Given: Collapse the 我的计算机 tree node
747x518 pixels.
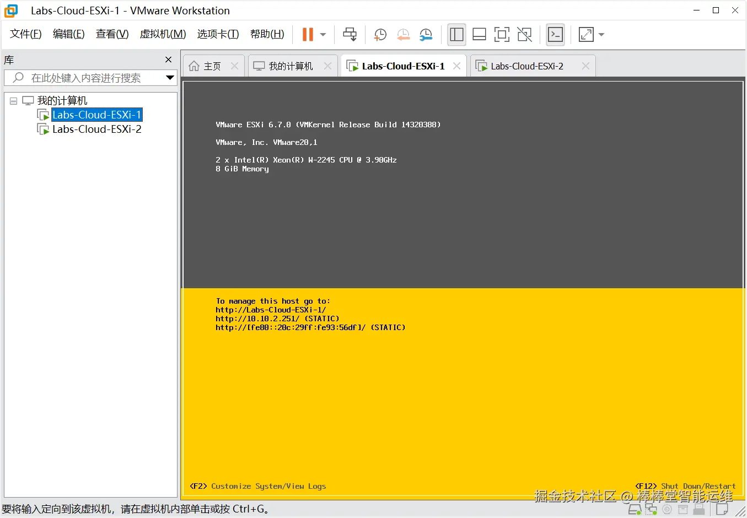Looking at the screenshot, I should pyautogui.click(x=13, y=101).
